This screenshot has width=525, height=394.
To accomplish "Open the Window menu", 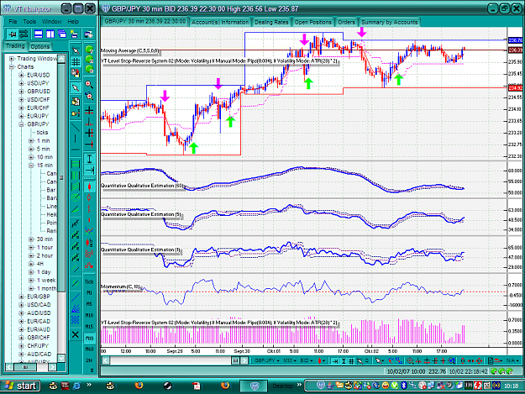I will (51, 22).
